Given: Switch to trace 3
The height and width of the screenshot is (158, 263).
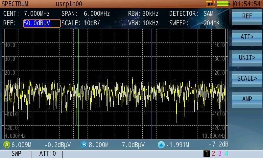Looking at the screenshot, I should (x=220, y=153).
